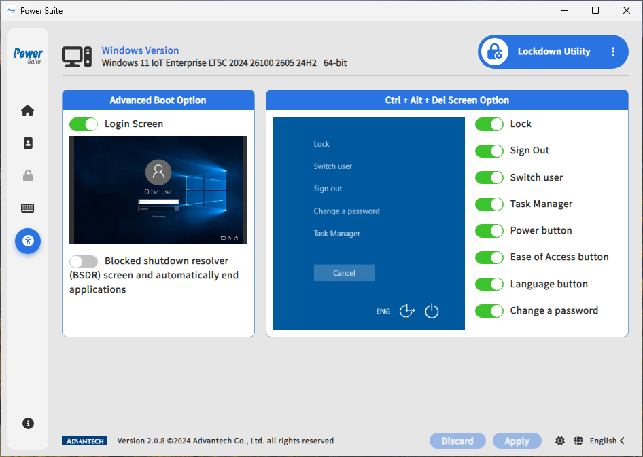Open the keyboard settings sidebar icon
The image size is (643, 457).
[27, 208]
